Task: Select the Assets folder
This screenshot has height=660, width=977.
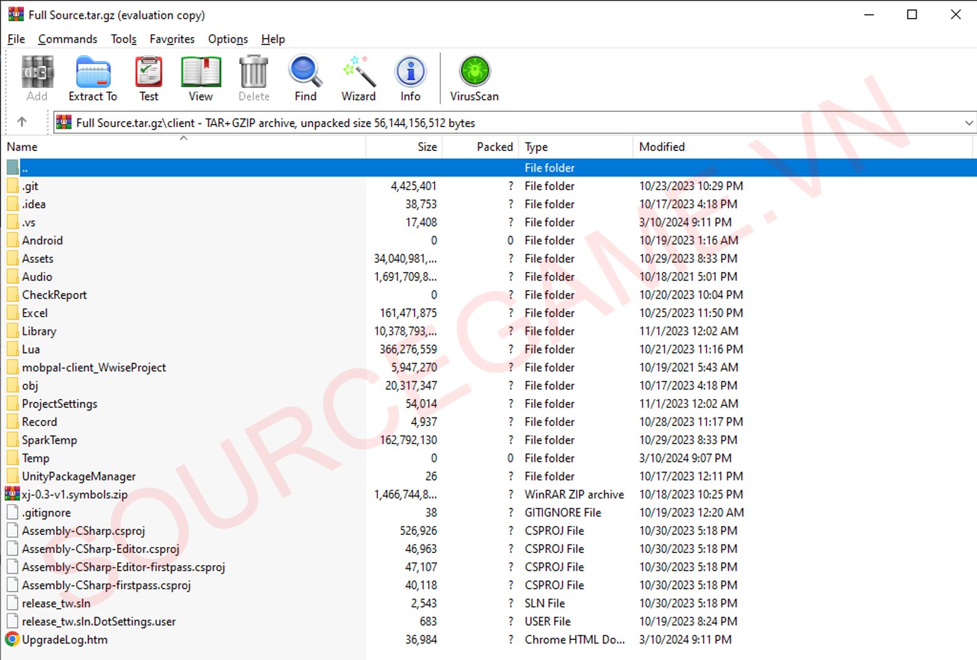Action: [38, 258]
